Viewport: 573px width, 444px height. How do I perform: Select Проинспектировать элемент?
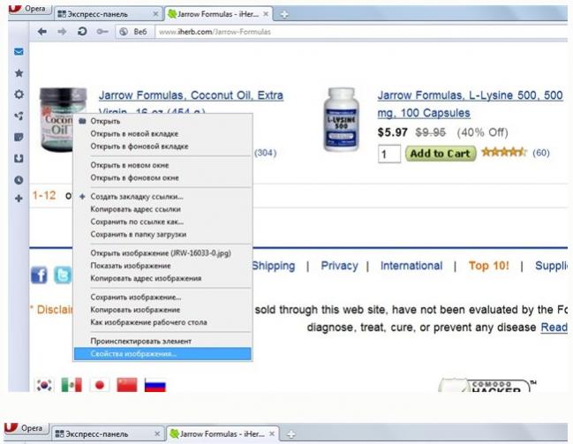[x=162, y=342]
